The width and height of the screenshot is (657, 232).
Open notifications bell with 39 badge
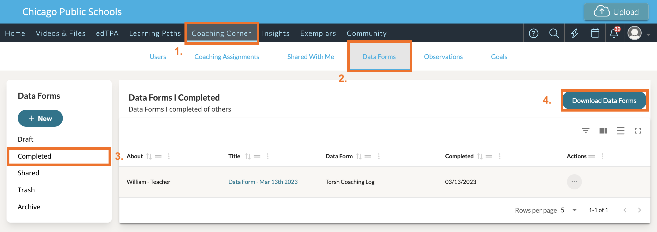(614, 33)
